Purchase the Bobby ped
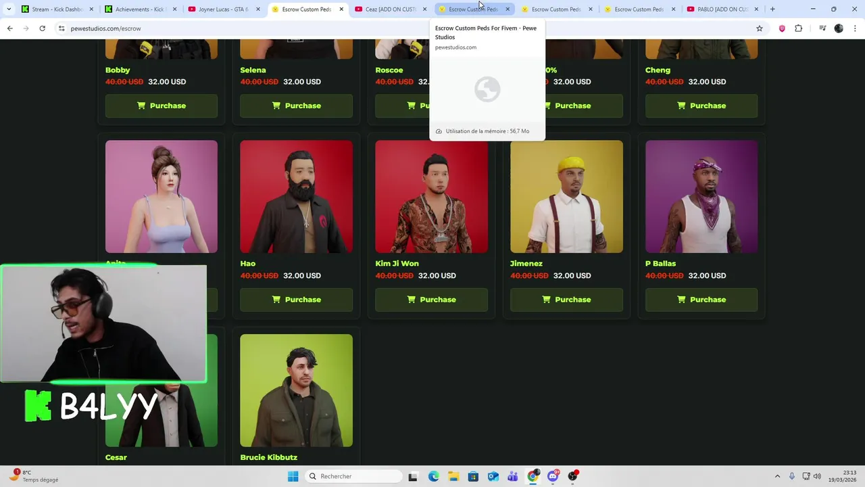 coord(162,106)
